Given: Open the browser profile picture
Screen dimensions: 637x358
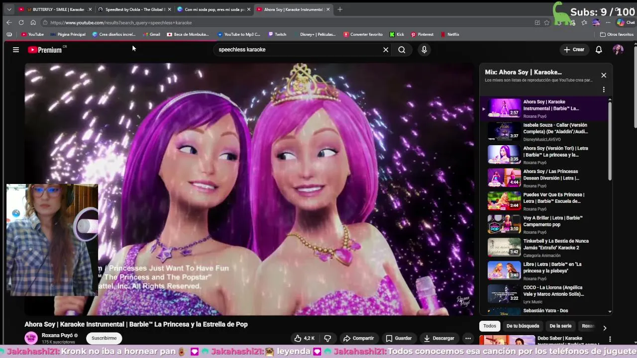Looking at the screenshot, I should click(596, 22).
